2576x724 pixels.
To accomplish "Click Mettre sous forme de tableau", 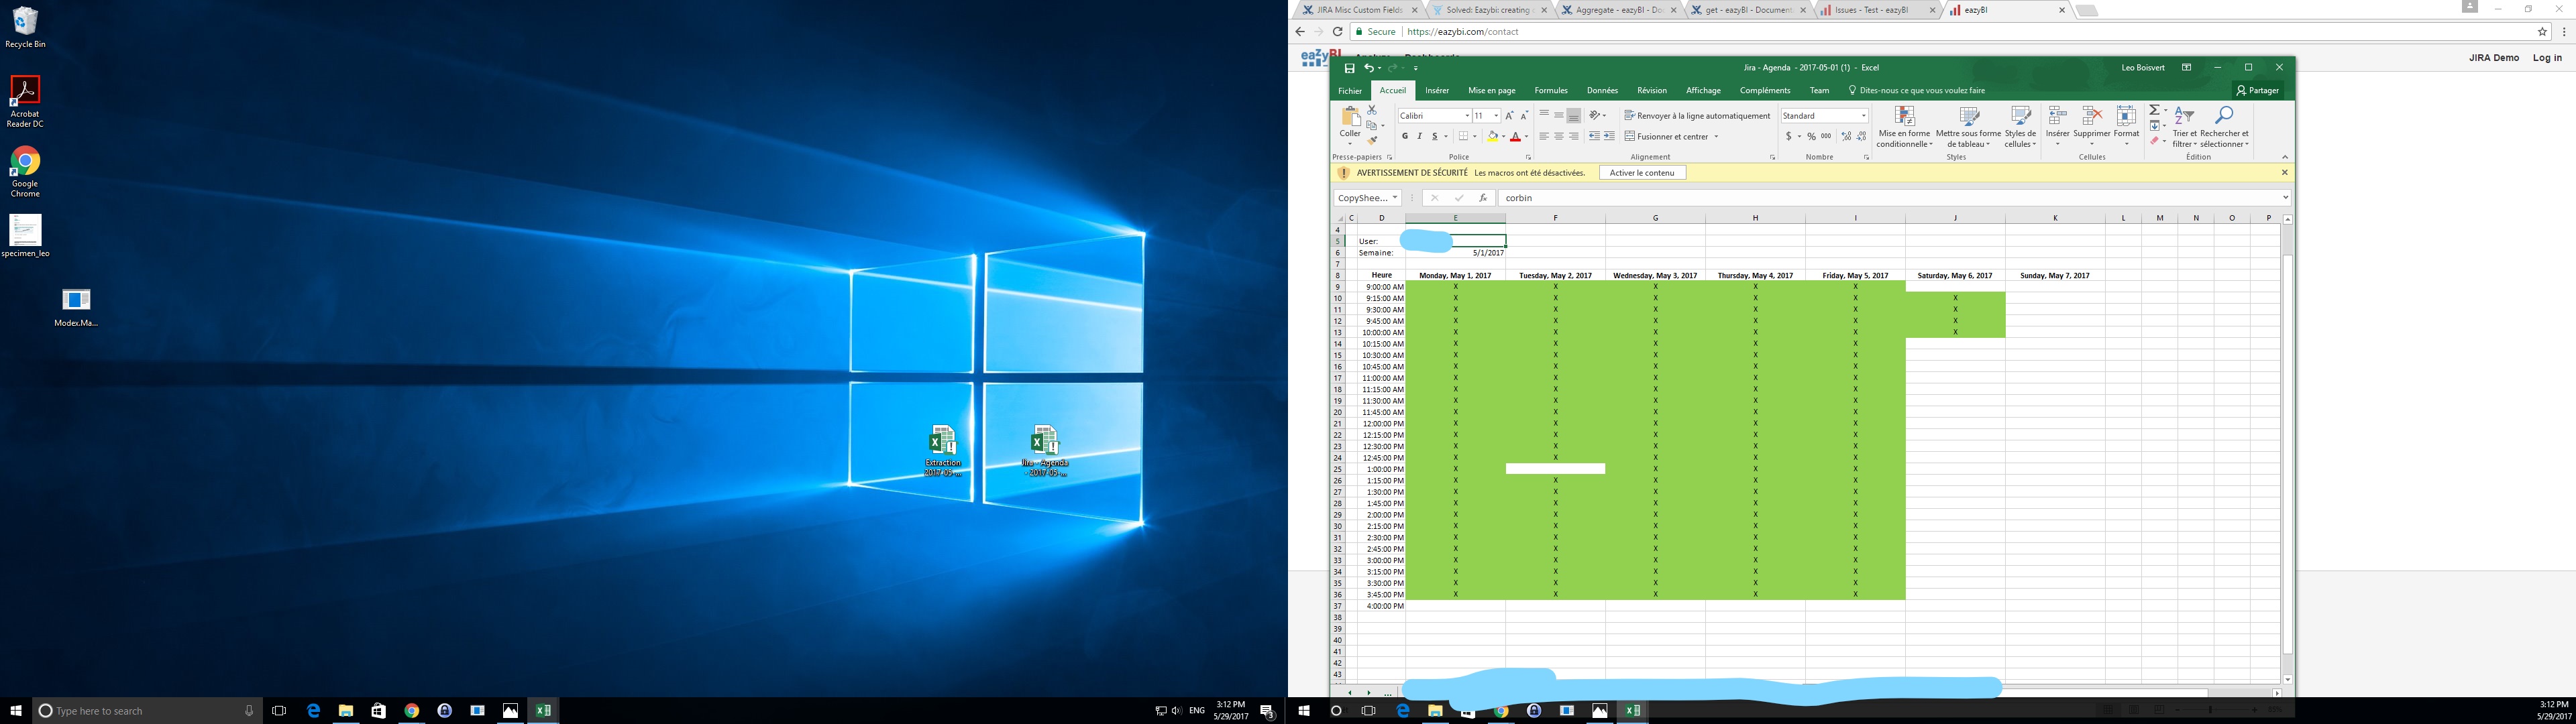I will pyautogui.click(x=1968, y=127).
